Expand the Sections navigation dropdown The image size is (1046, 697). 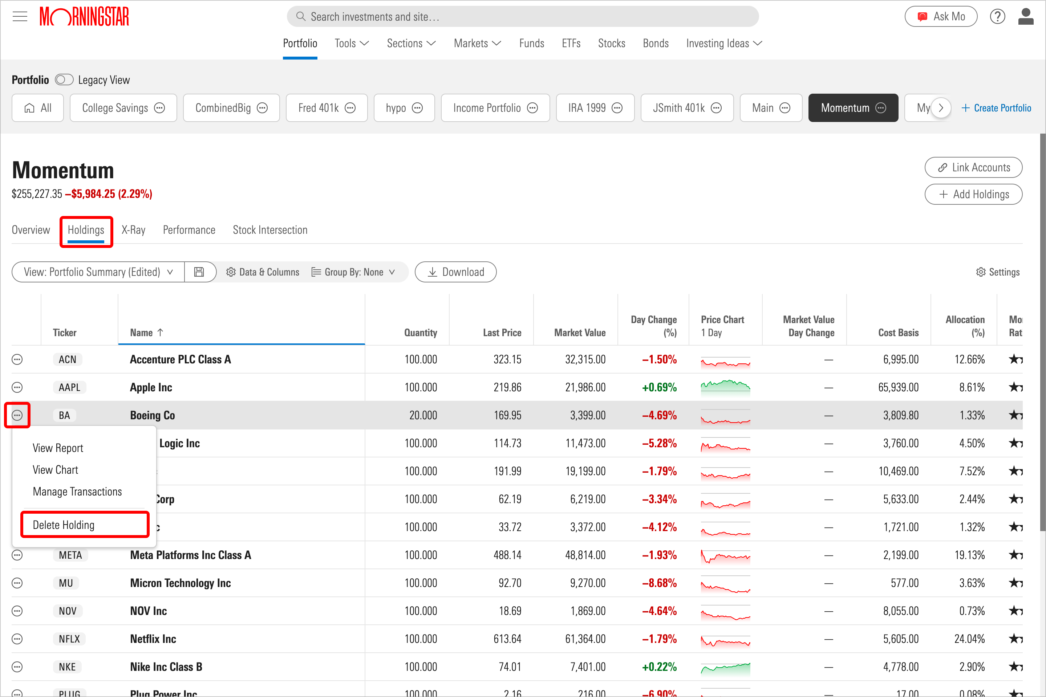pos(411,44)
